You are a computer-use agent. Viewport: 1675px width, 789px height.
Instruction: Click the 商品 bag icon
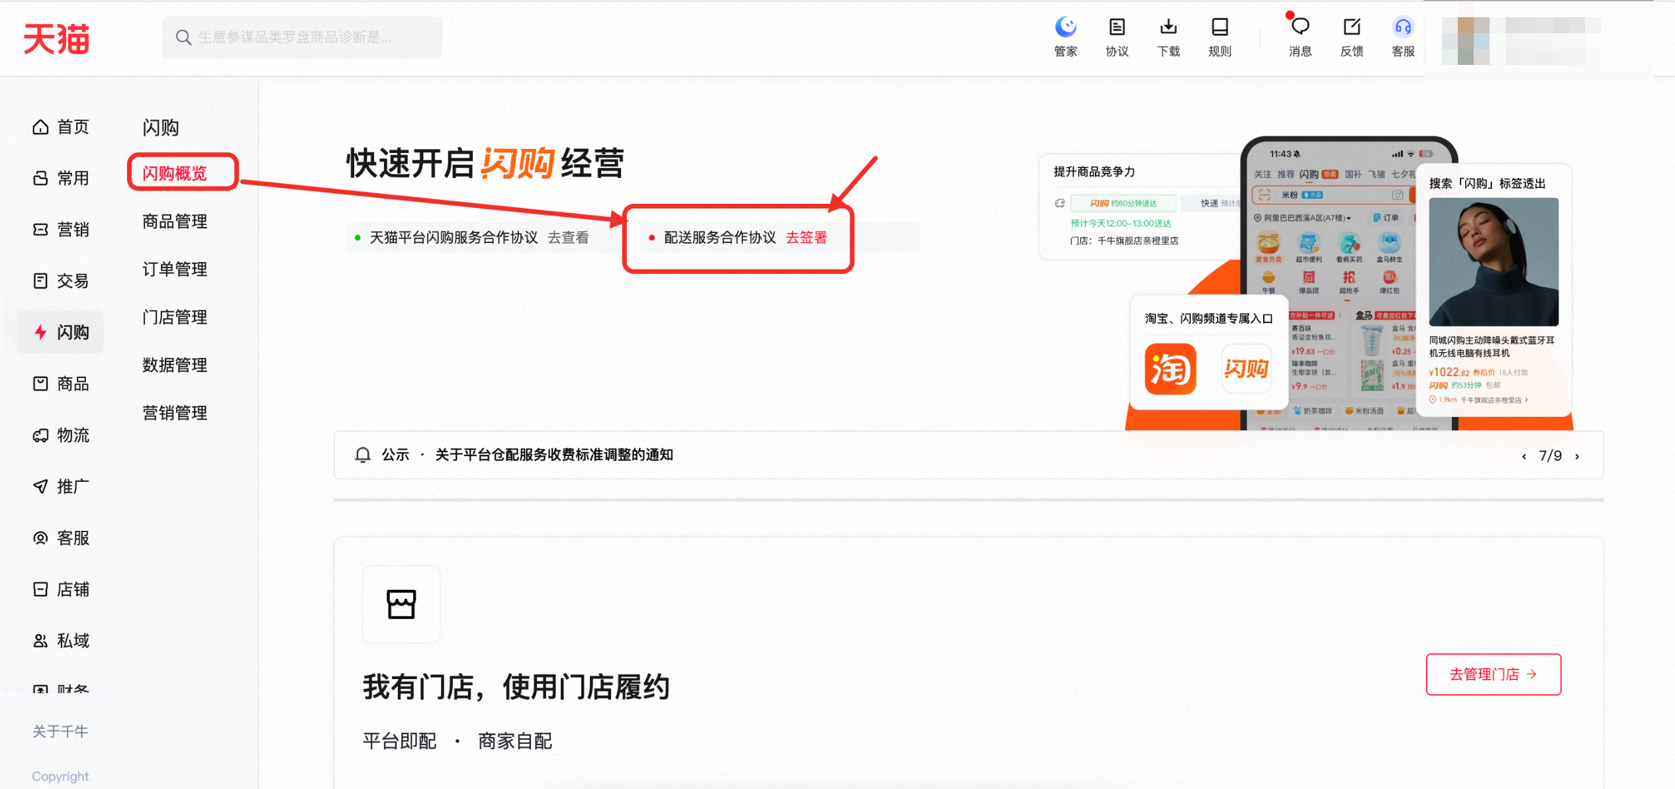40,384
